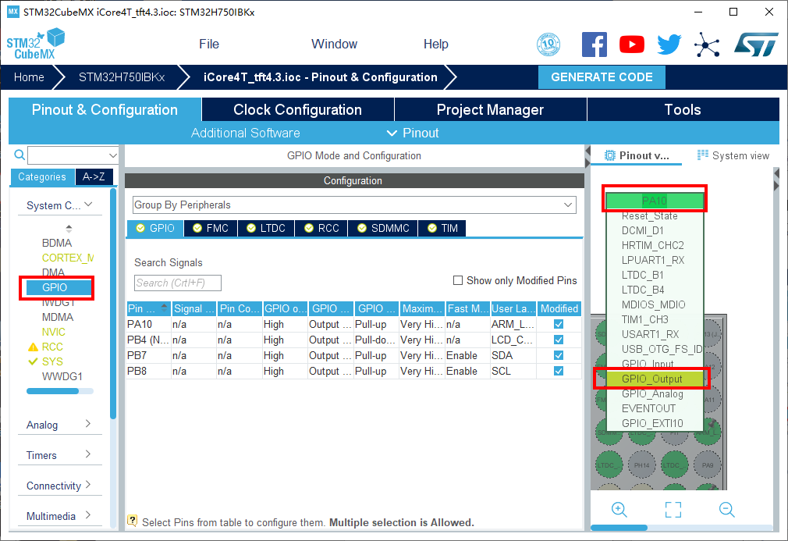
Task: Click the horizontal scrollbar under pinout view
Action: click(x=624, y=528)
